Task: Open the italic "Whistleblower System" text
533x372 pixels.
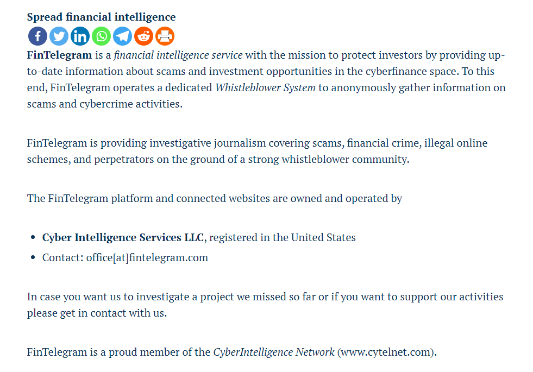Action: pyautogui.click(x=265, y=87)
